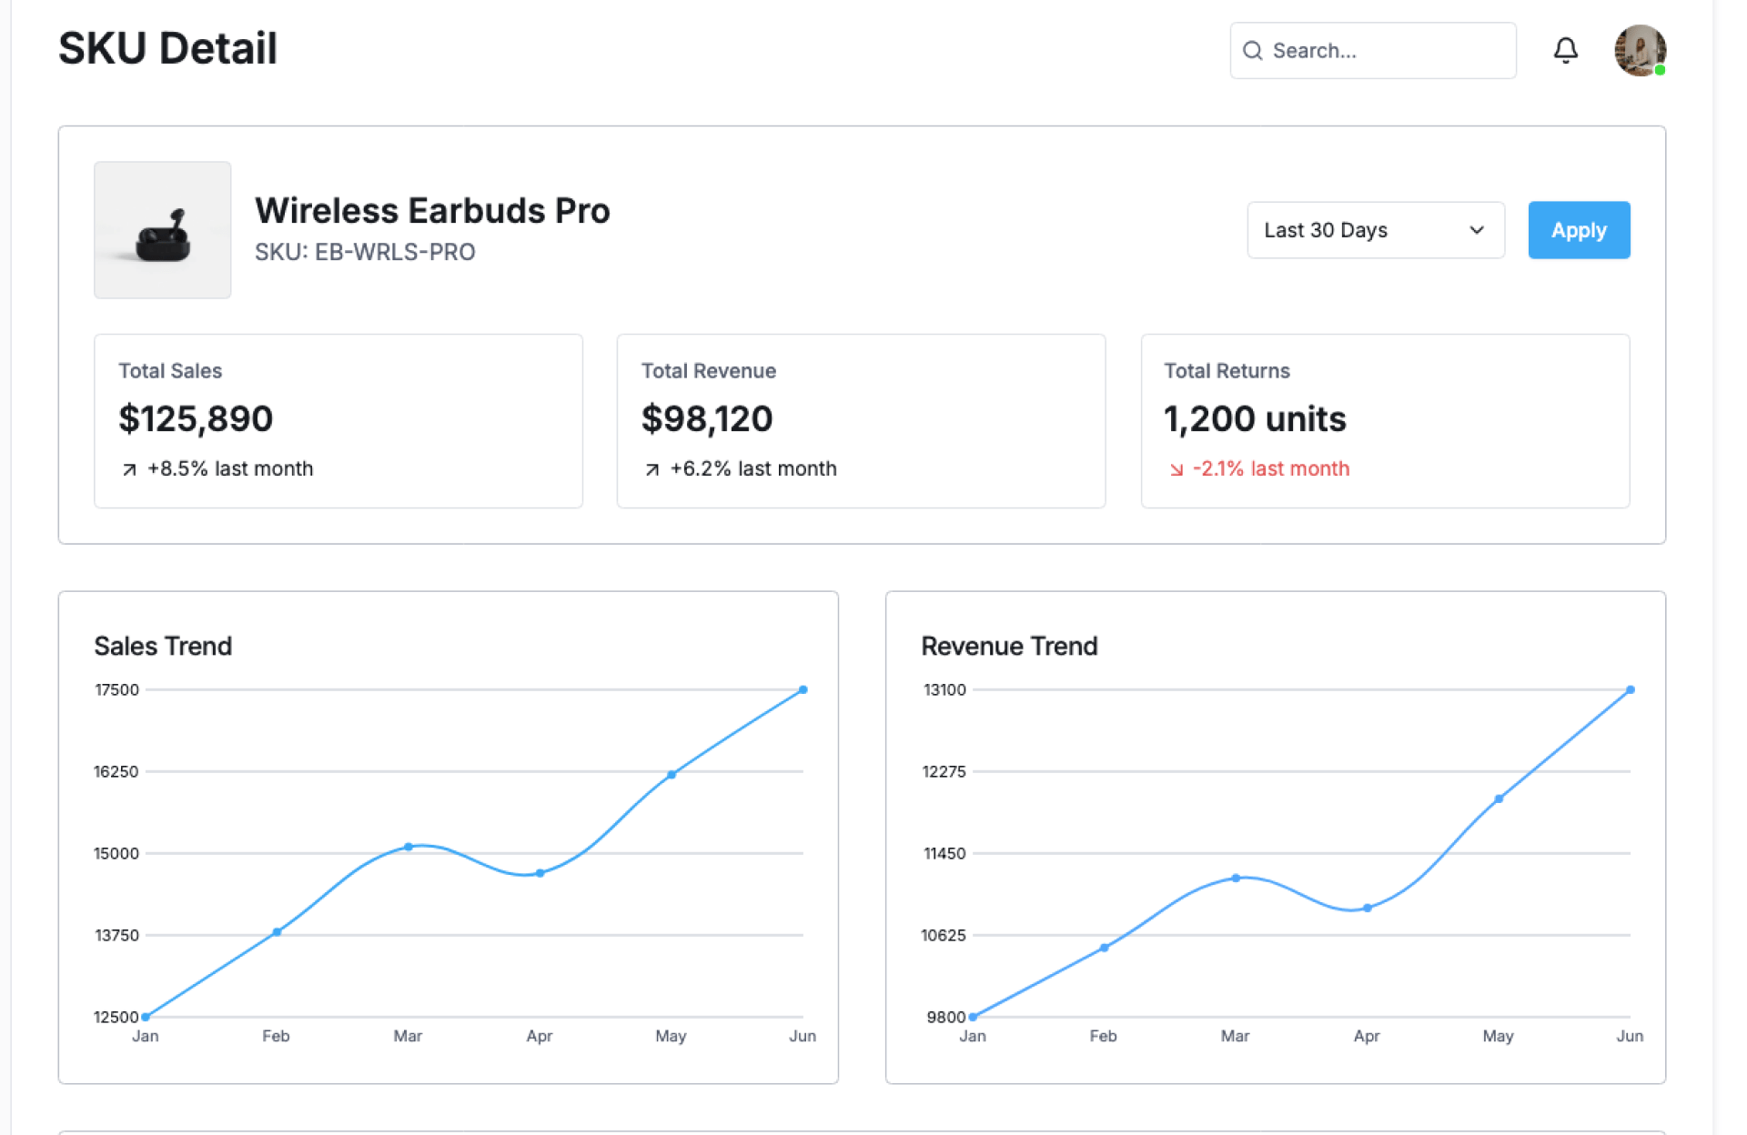This screenshot has height=1135, width=1747.
Task: Click the search magnifier icon
Action: coord(1253,51)
